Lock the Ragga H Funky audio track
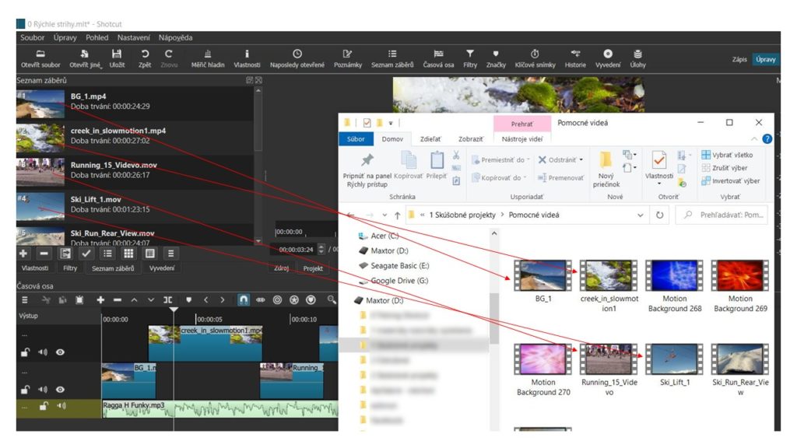 click(x=44, y=405)
